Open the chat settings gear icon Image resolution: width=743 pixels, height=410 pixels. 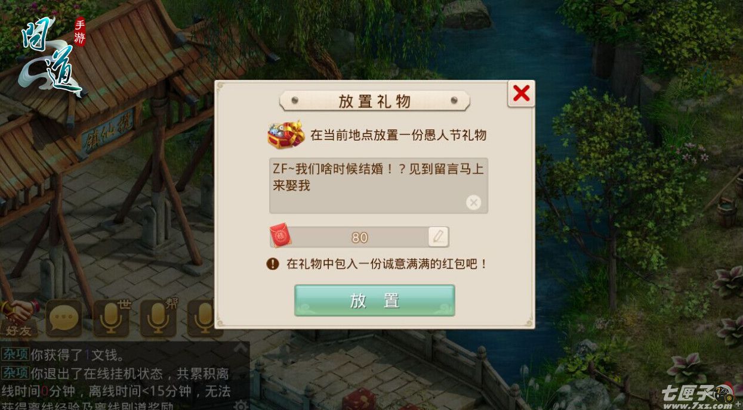241,405
